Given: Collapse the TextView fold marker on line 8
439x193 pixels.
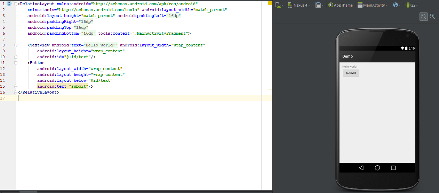Looking at the screenshot, I should point(16,45).
